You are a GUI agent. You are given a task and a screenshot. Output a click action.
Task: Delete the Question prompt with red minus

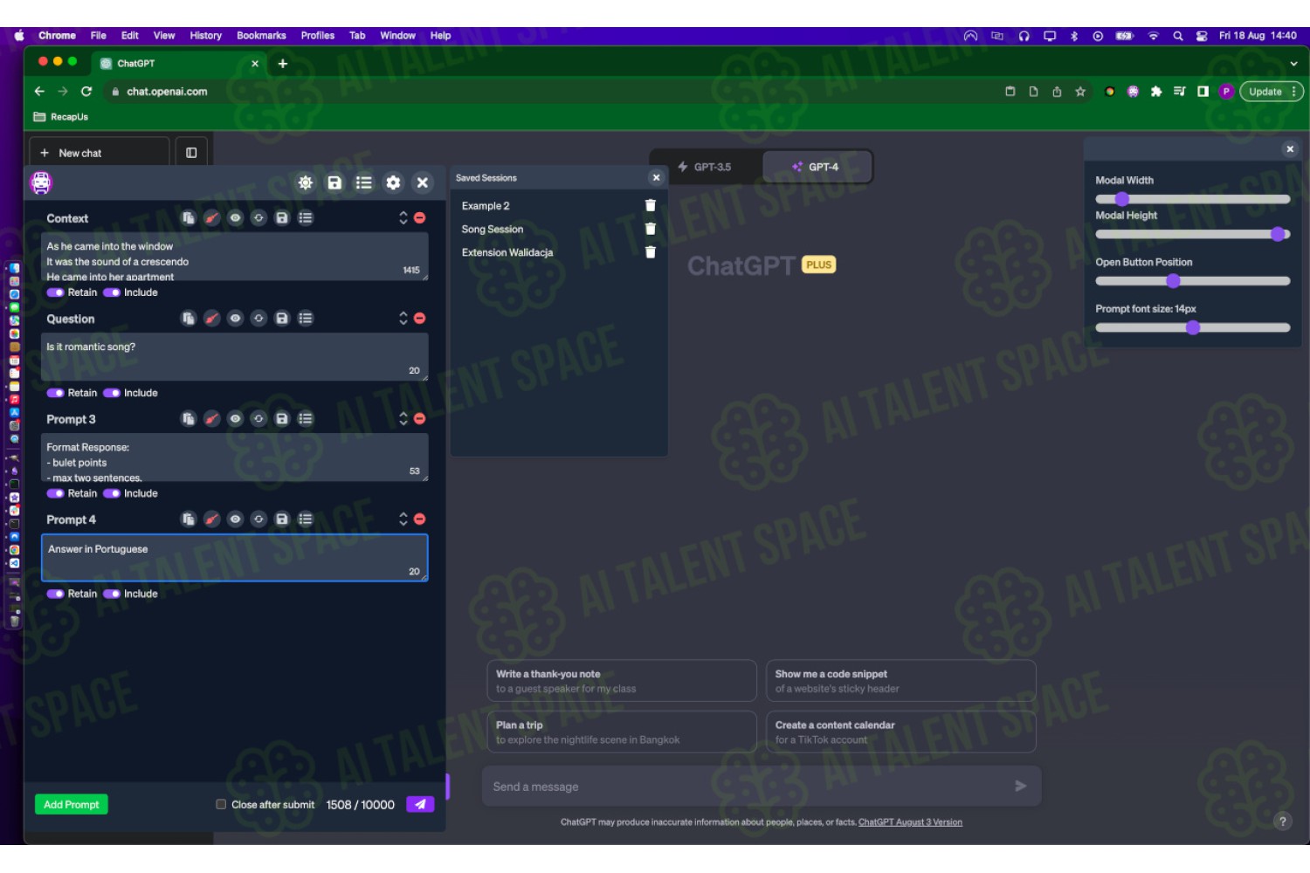tap(420, 319)
